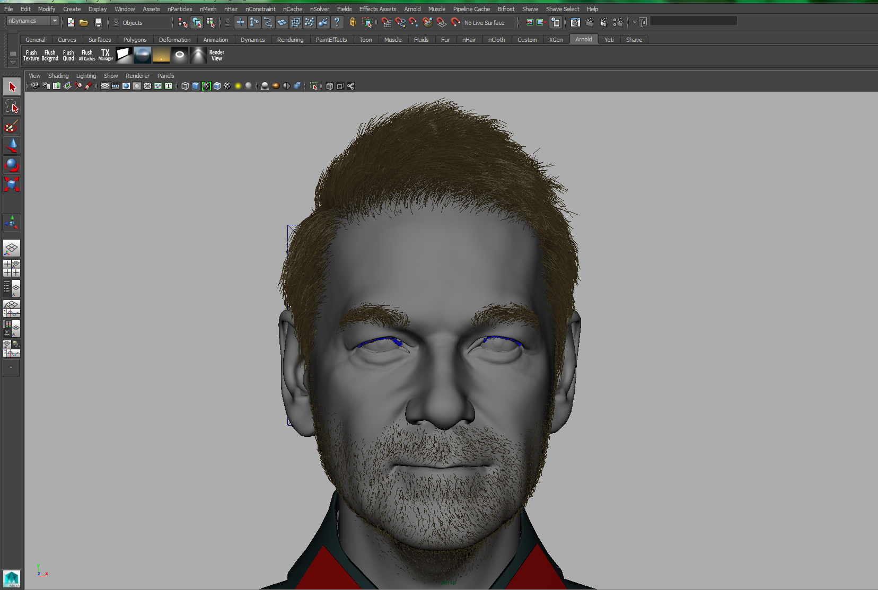Click the No Live Surface field
878x590 pixels.
[488, 22]
